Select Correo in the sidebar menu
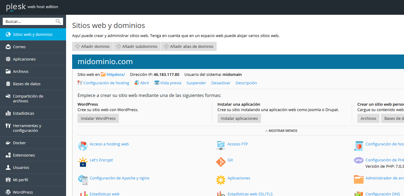Image resolution: width=404 pixels, height=196 pixels. (x=19, y=47)
